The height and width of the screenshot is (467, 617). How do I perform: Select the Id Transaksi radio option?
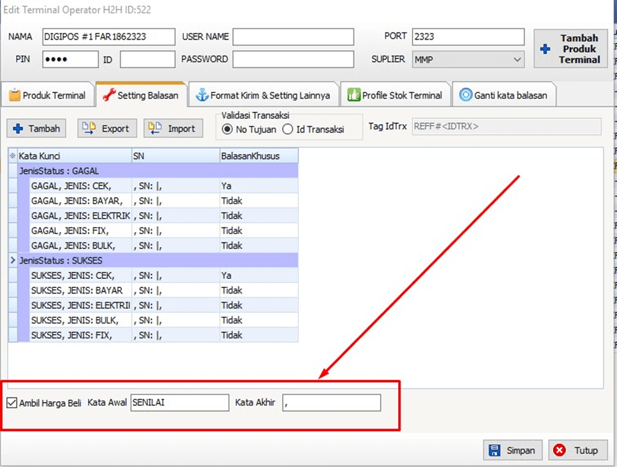(x=288, y=129)
